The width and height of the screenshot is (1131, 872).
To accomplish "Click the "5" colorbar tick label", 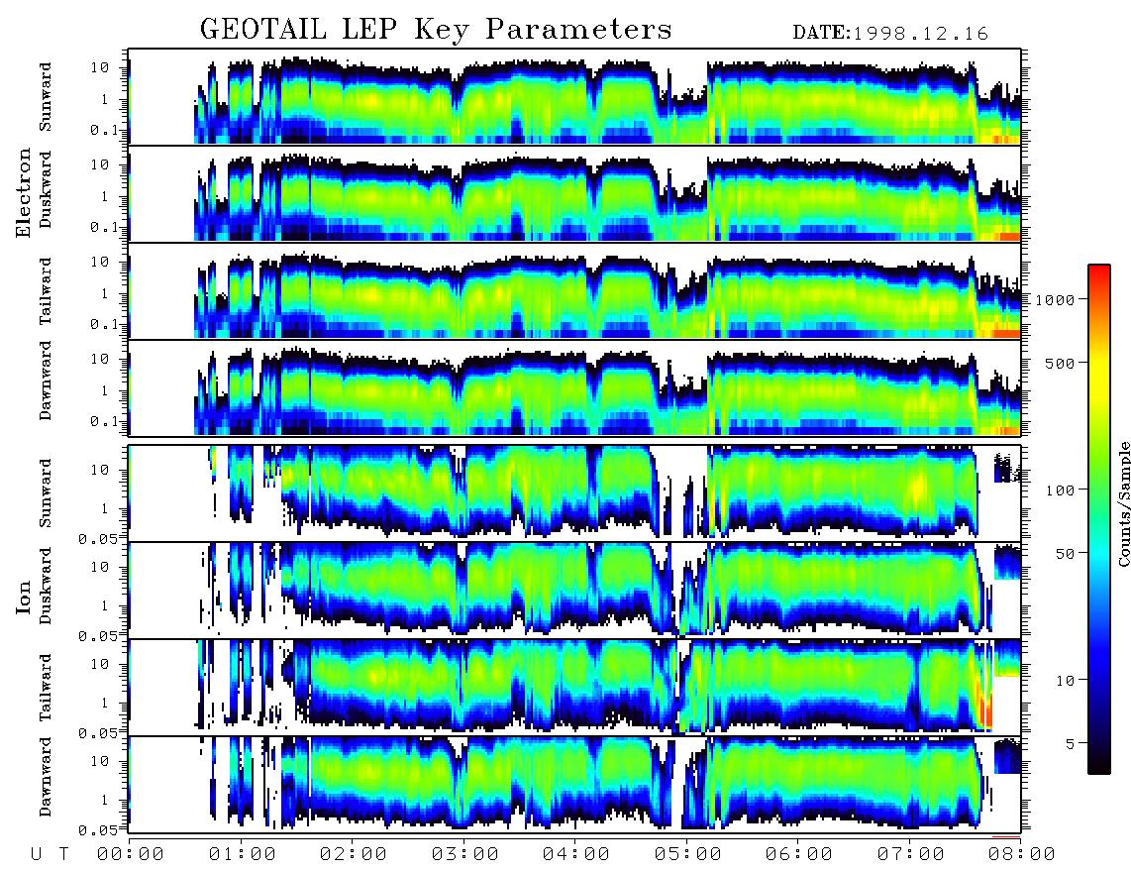I will point(1070,743).
